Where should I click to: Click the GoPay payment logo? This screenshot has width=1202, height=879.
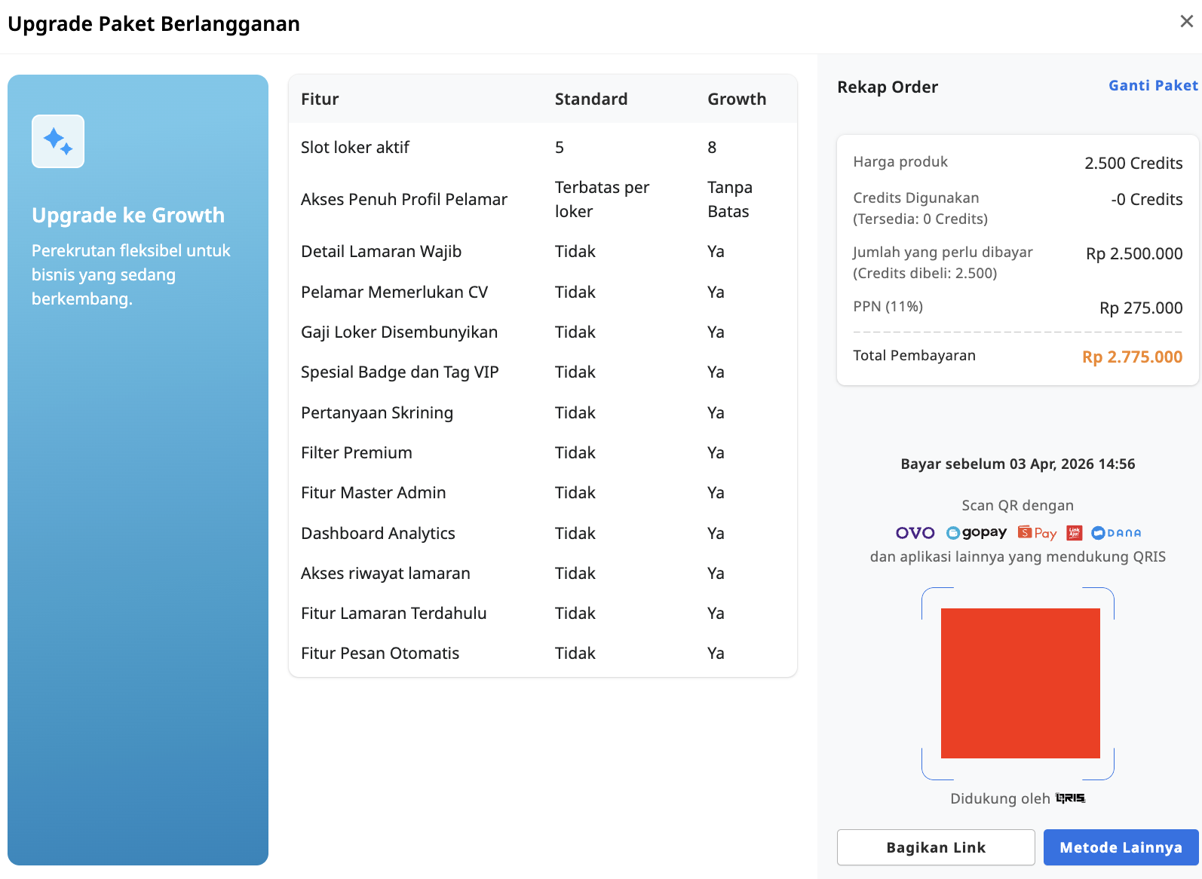pos(977,532)
